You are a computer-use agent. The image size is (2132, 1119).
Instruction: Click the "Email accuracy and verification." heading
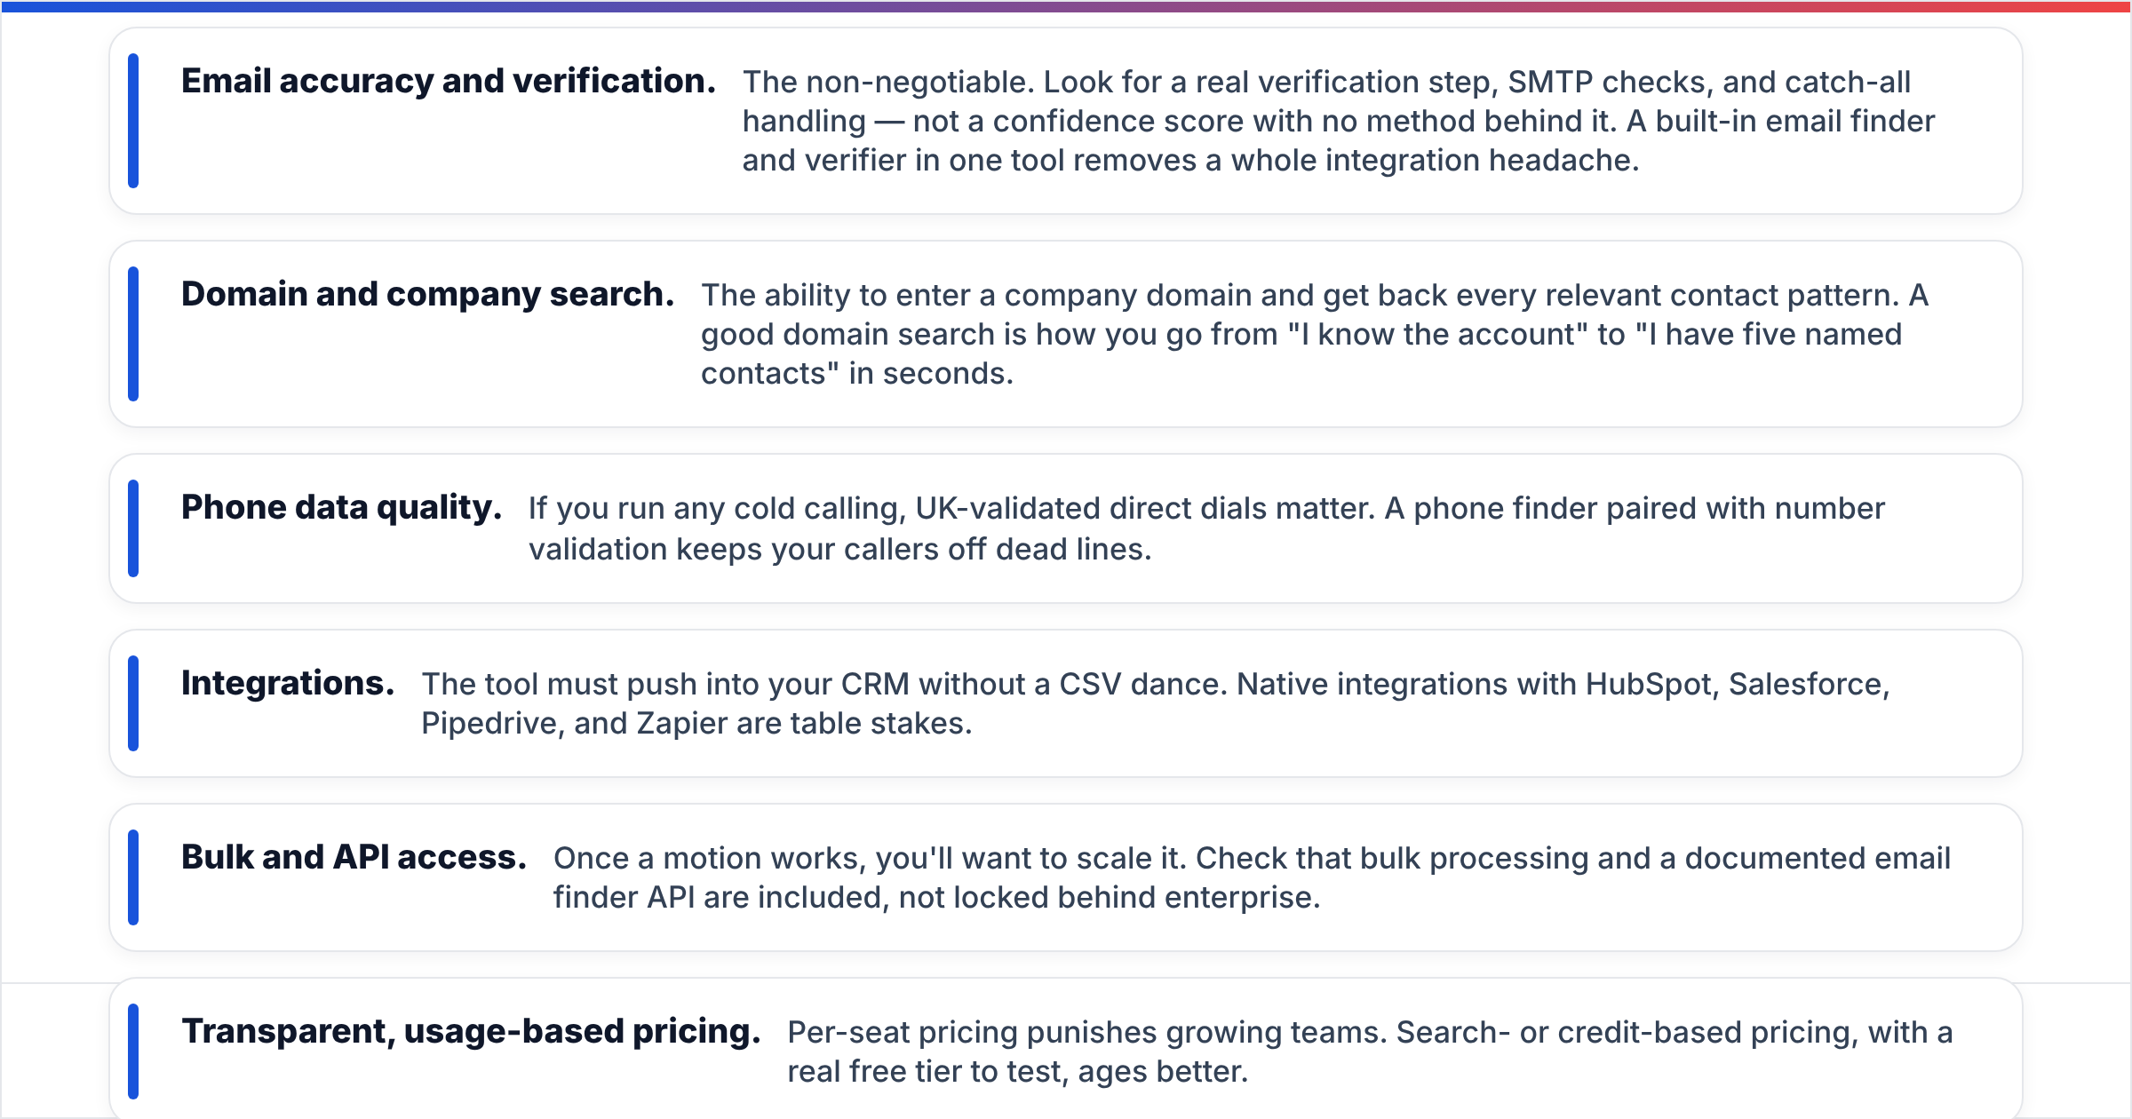(449, 82)
